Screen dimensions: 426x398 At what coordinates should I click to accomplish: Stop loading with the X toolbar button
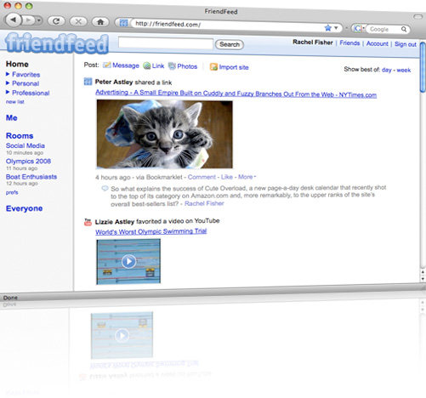[78, 21]
